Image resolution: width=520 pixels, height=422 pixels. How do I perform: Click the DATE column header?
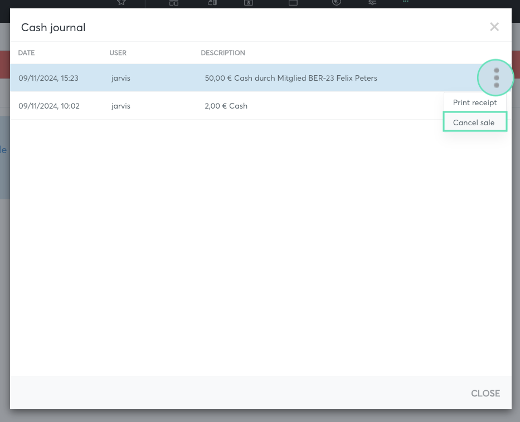click(x=26, y=53)
